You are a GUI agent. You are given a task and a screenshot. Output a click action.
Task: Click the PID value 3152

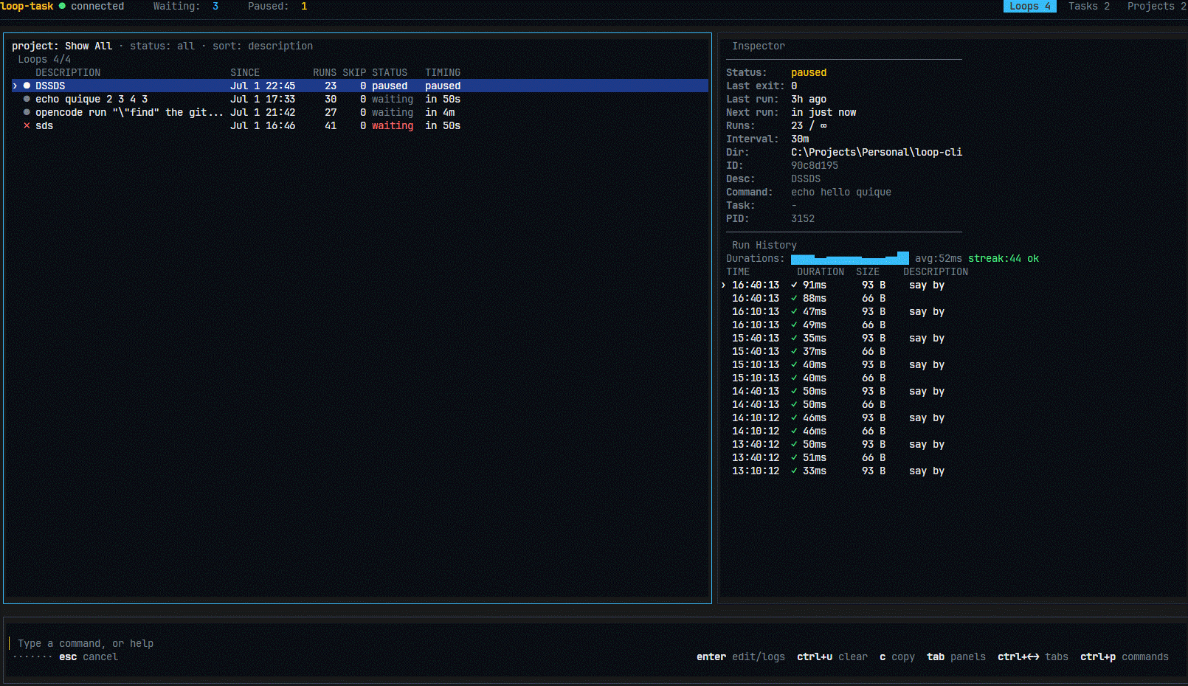(803, 218)
